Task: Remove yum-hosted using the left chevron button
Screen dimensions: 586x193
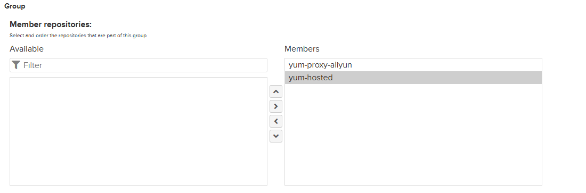Action: click(276, 121)
